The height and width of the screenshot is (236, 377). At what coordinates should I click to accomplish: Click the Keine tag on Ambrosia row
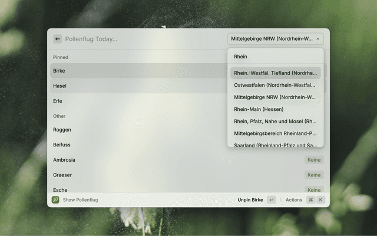tap(314, 160)
